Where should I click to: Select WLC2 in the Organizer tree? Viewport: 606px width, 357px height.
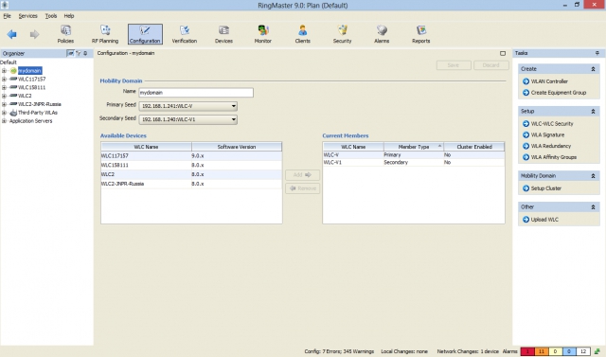(25, 96)
